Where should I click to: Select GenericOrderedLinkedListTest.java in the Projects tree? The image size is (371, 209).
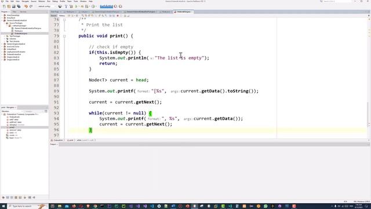[x=28, y=28]
